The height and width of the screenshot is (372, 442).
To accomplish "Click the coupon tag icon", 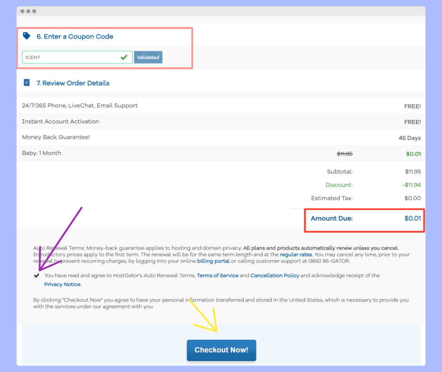I will pyautogui.click(x=27, y=36).
